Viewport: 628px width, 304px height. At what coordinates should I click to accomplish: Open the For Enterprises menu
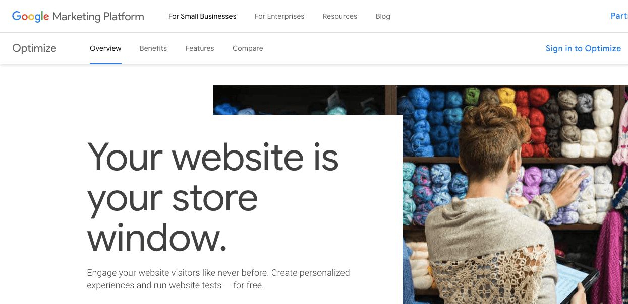[x=279, y=16]
